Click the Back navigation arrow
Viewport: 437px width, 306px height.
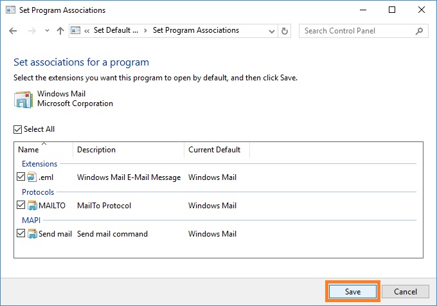[x=13, y=31]
